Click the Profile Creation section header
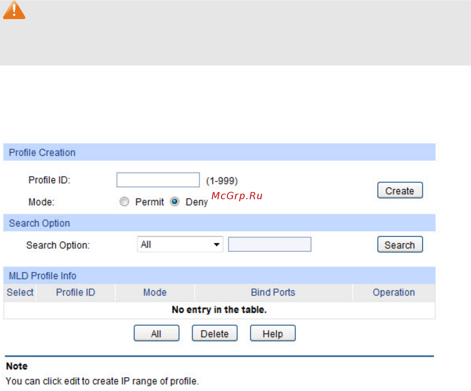 pyautogui.click(x=219, y=152)
